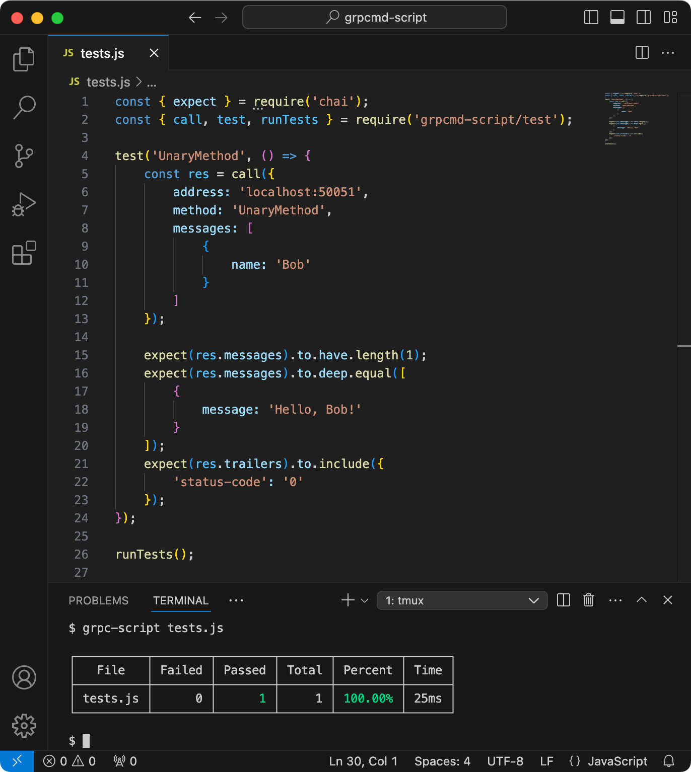Viewport: 691px width, 772px height.
Task: Split the terminal panel
Action: [x=564, y=600]
